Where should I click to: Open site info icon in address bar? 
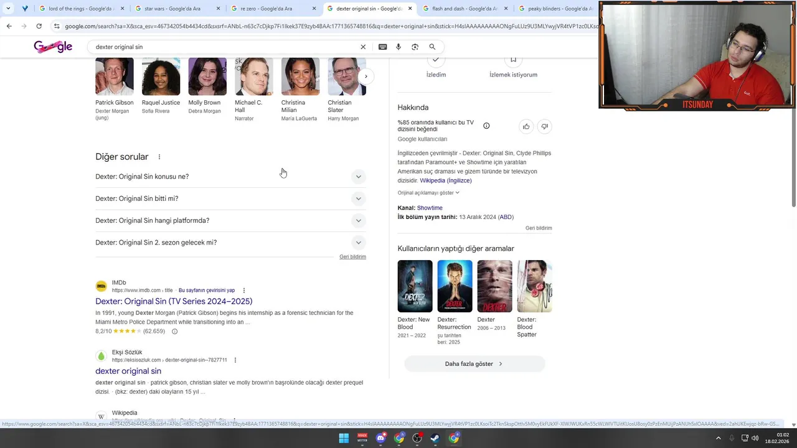57,26
